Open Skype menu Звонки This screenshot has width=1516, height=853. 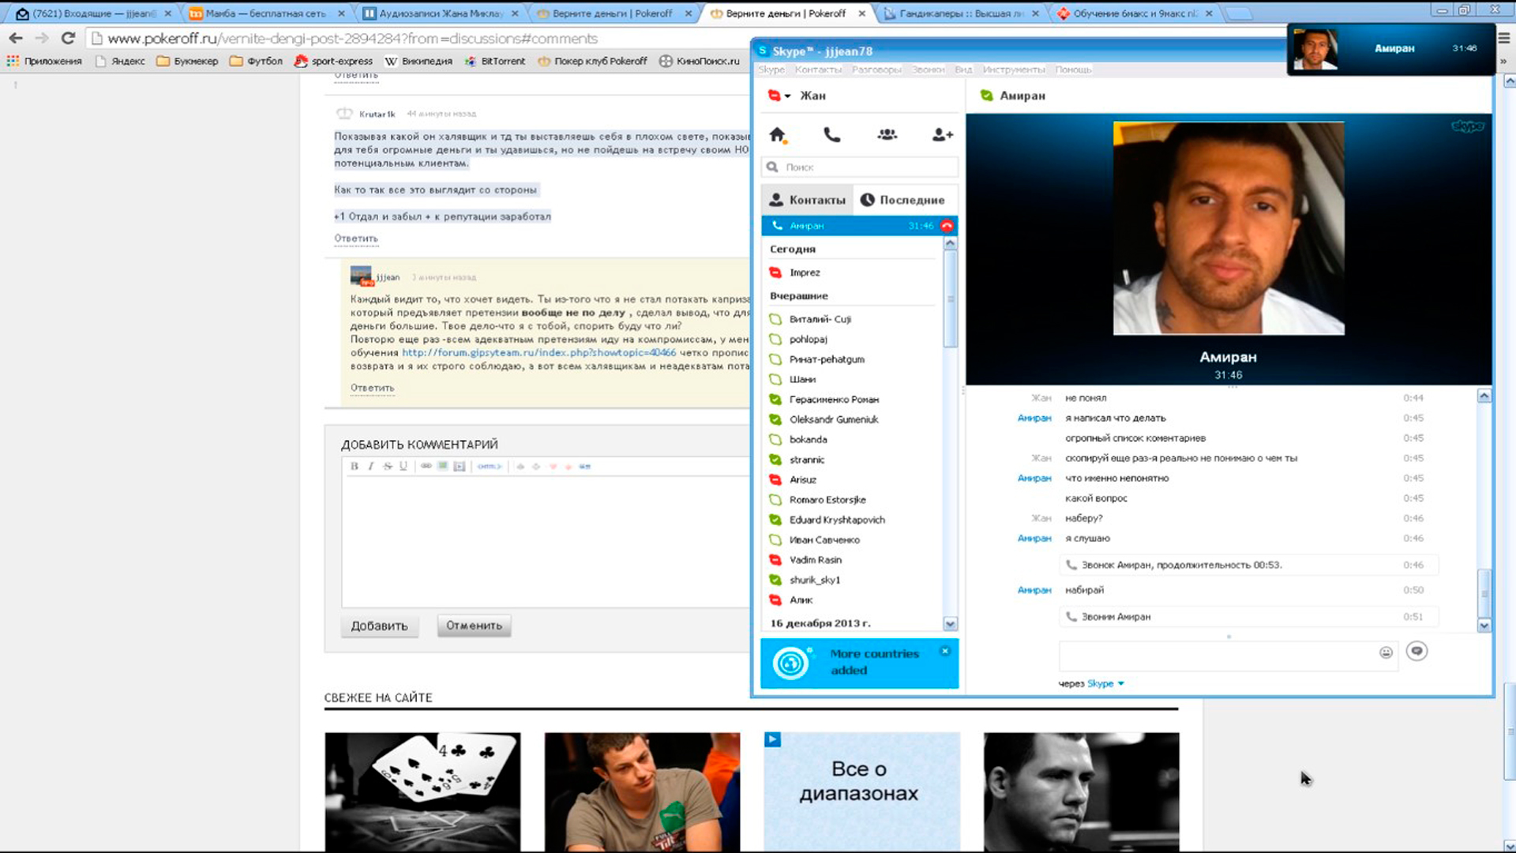click(x=928, y=70)
